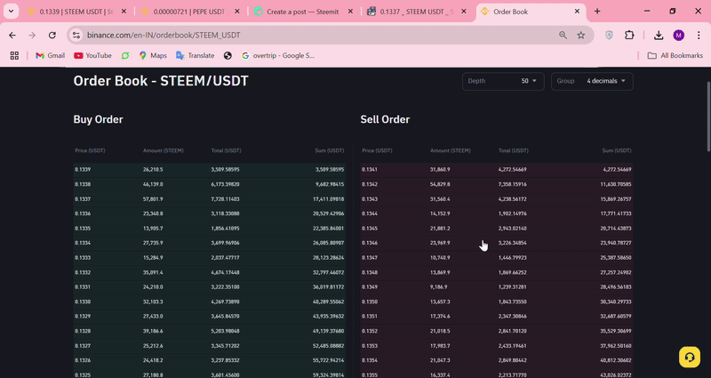The image size is (711, 378).
Task: Click sell amount 9,186.9
Action: 438,286
